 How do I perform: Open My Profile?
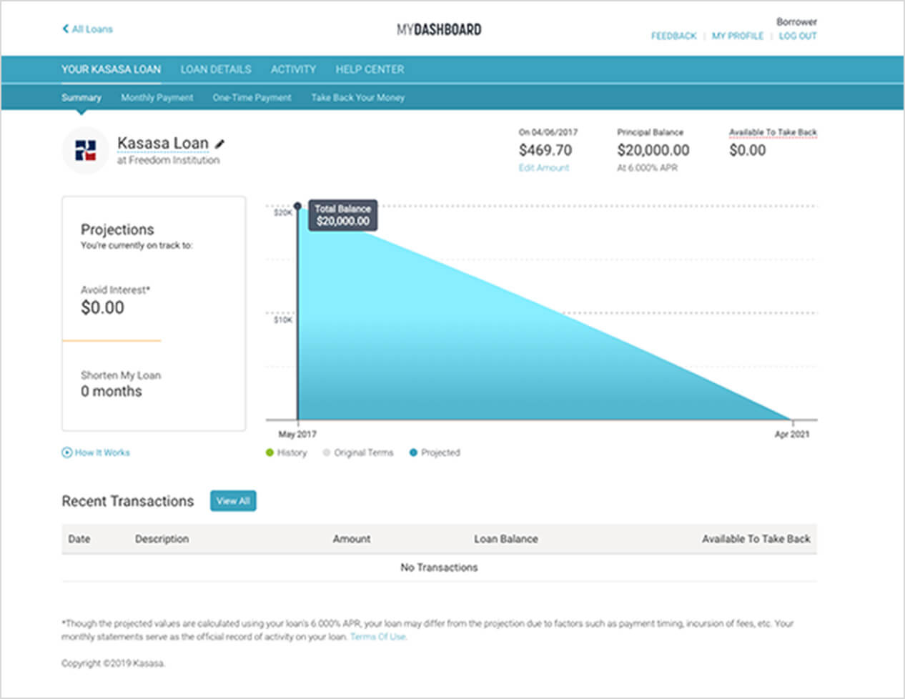(x=738, y=36)
